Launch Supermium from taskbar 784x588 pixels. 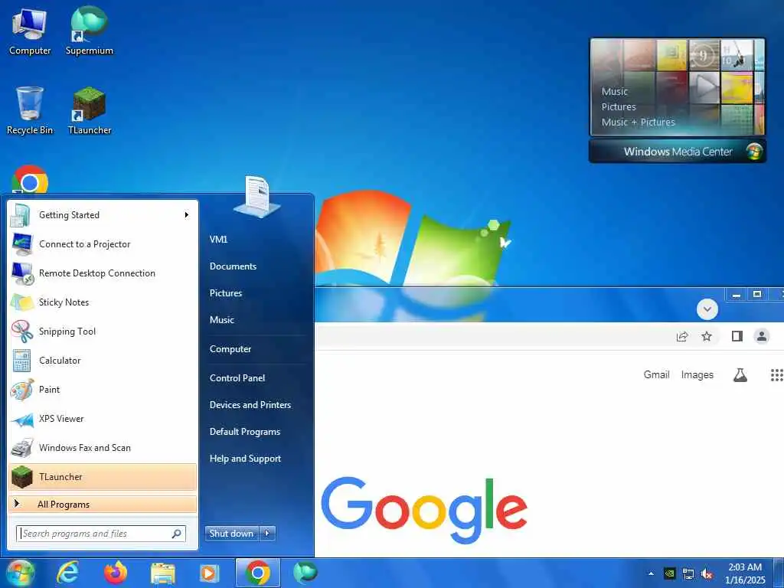pyautogui.click(x=305, y=573)
